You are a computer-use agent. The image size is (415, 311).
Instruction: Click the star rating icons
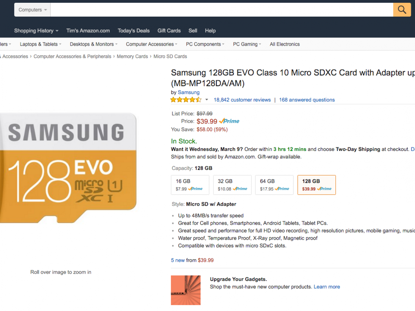pos(186,100)
